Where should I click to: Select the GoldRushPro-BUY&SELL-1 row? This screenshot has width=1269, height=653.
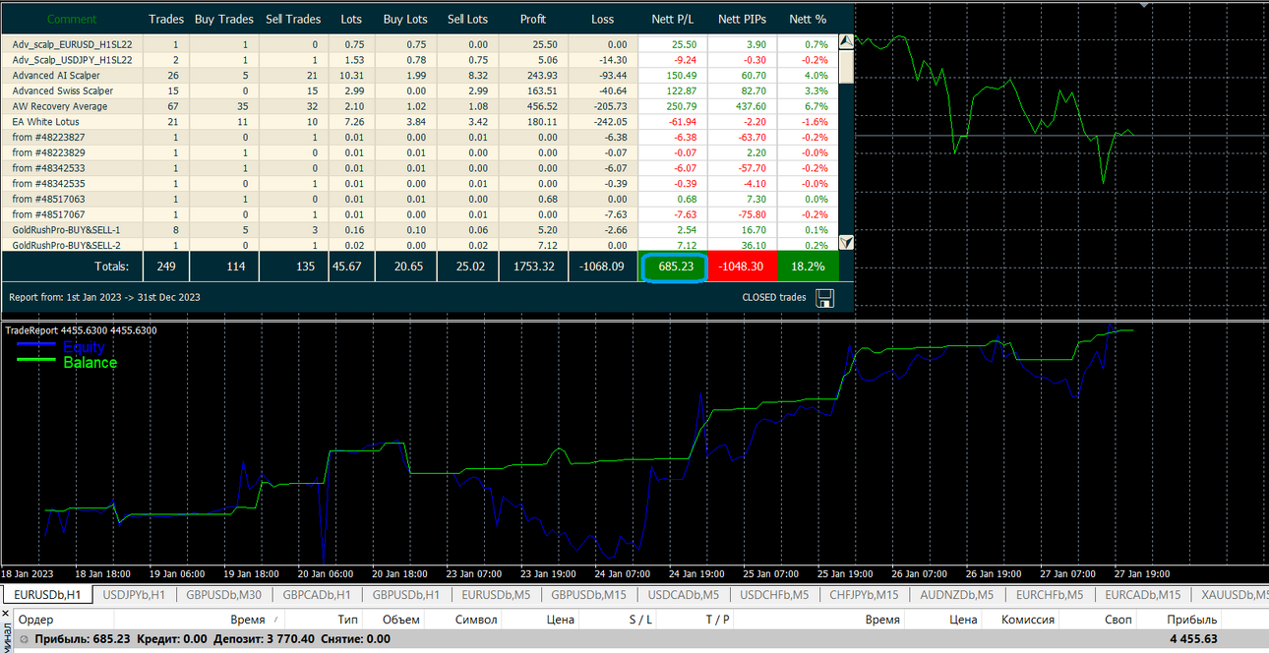pos(420,229)
